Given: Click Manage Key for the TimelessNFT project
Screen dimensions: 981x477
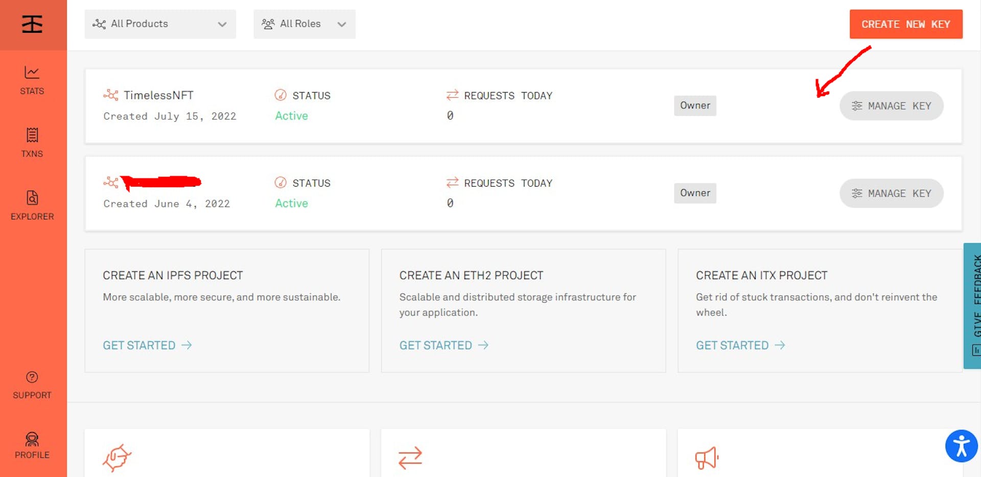Looking at the screenshot, I should [892, 106].
